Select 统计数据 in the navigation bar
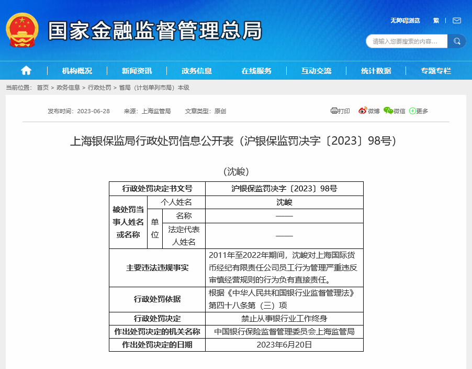The width and height of the screenshot is (472, 369). [376, 71]
